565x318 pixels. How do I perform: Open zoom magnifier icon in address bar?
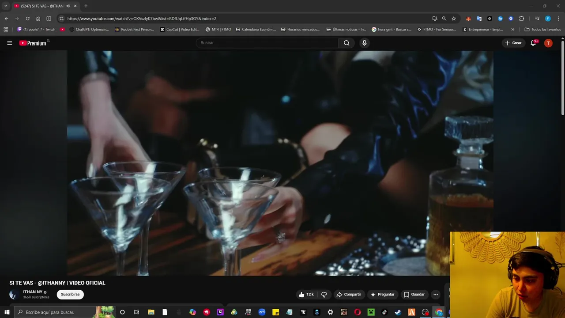(x=444, y=19)
